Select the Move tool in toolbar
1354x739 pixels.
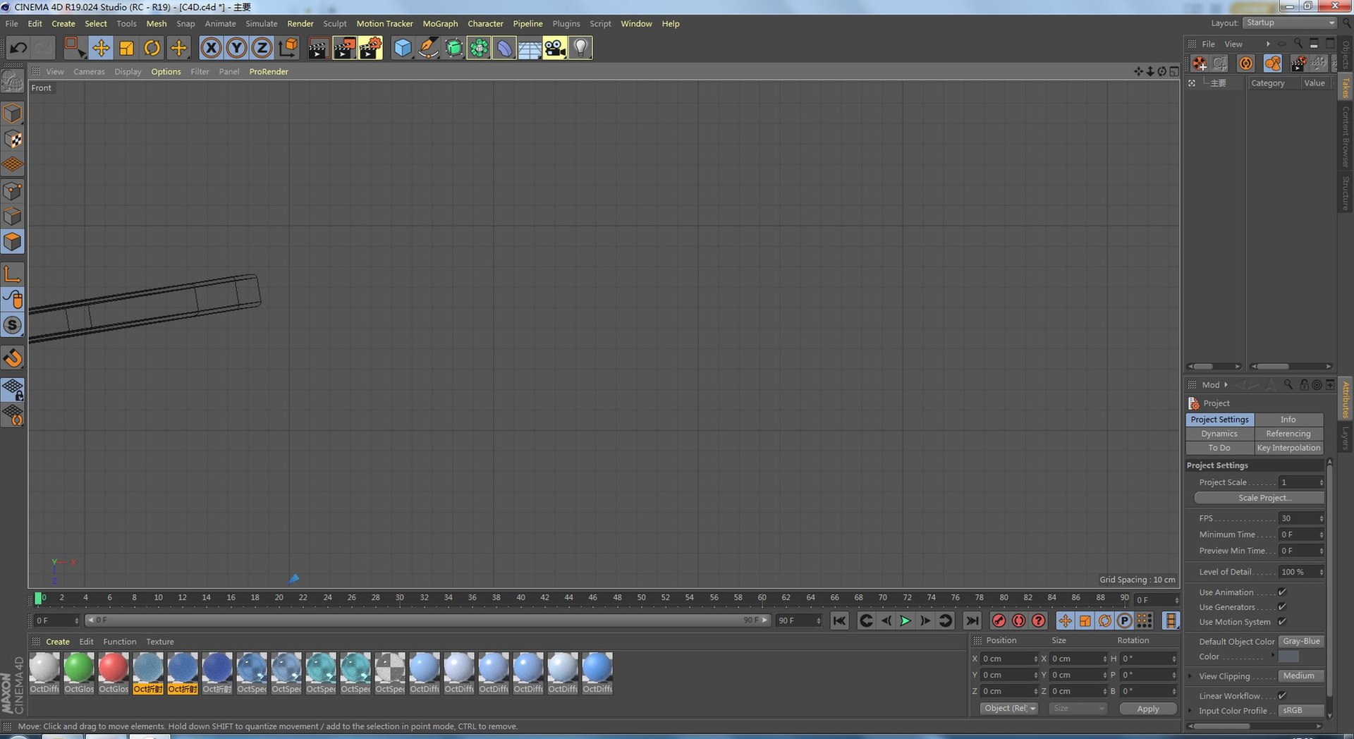pyautogui.click(x=101, y=48)
